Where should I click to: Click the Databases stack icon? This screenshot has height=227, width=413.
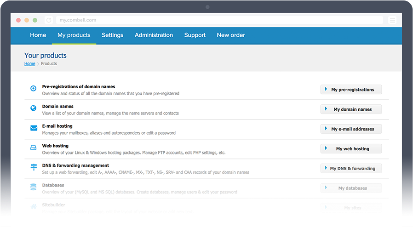[34, 187]
